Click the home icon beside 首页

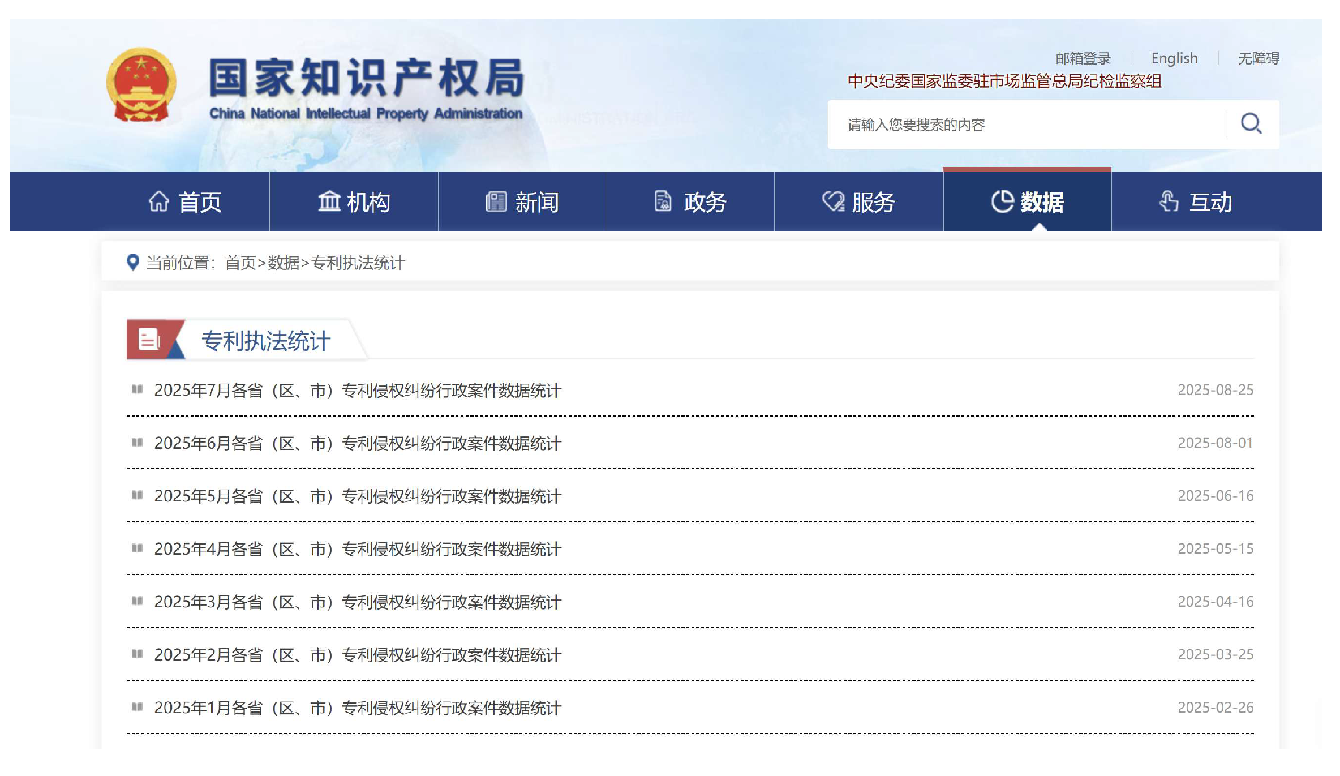point(159,201)
